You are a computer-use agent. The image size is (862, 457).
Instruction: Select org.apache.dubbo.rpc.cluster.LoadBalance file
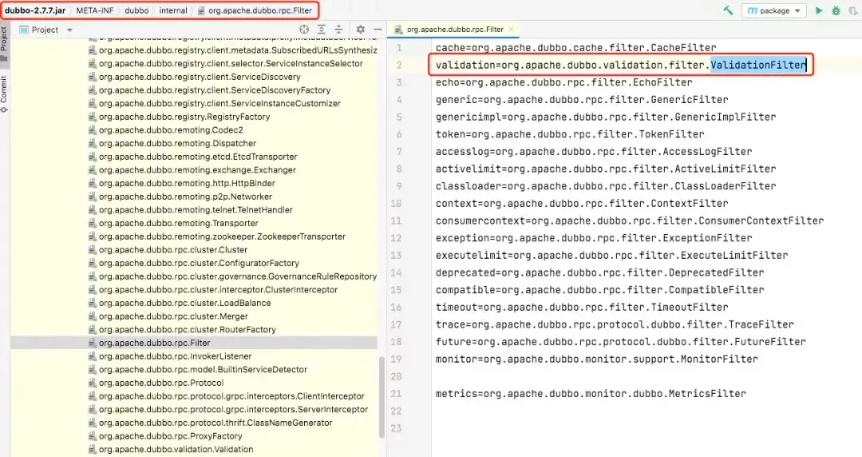click(x=184, y=303)
